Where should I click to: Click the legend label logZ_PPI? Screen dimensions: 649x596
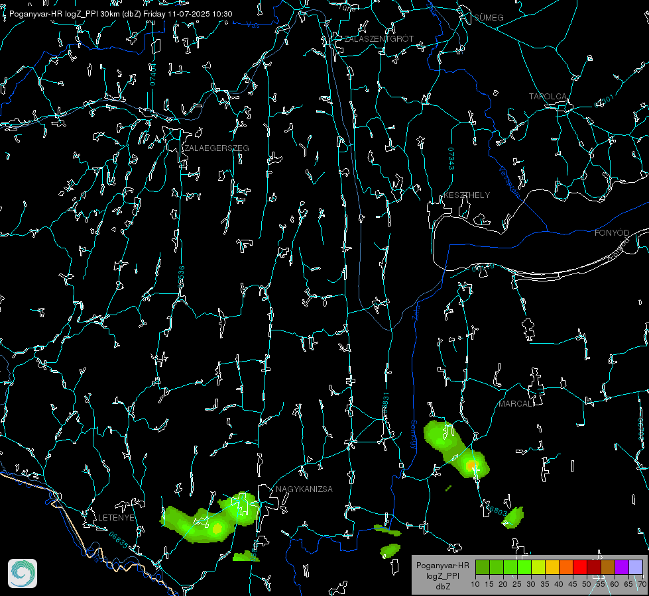coord(442,575)
